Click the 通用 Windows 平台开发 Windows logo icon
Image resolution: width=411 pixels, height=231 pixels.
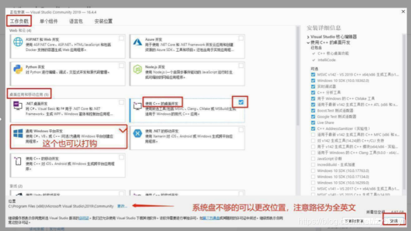(x=18, y=133)
